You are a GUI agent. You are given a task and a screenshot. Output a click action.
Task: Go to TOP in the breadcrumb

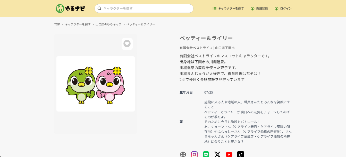pyautogui.click(x=57, y=24)
